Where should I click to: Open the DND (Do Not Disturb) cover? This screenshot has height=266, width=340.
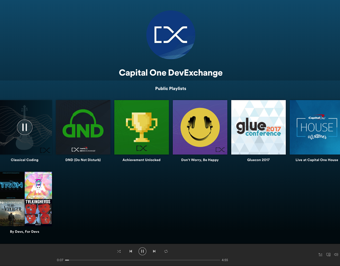point(83,127)
